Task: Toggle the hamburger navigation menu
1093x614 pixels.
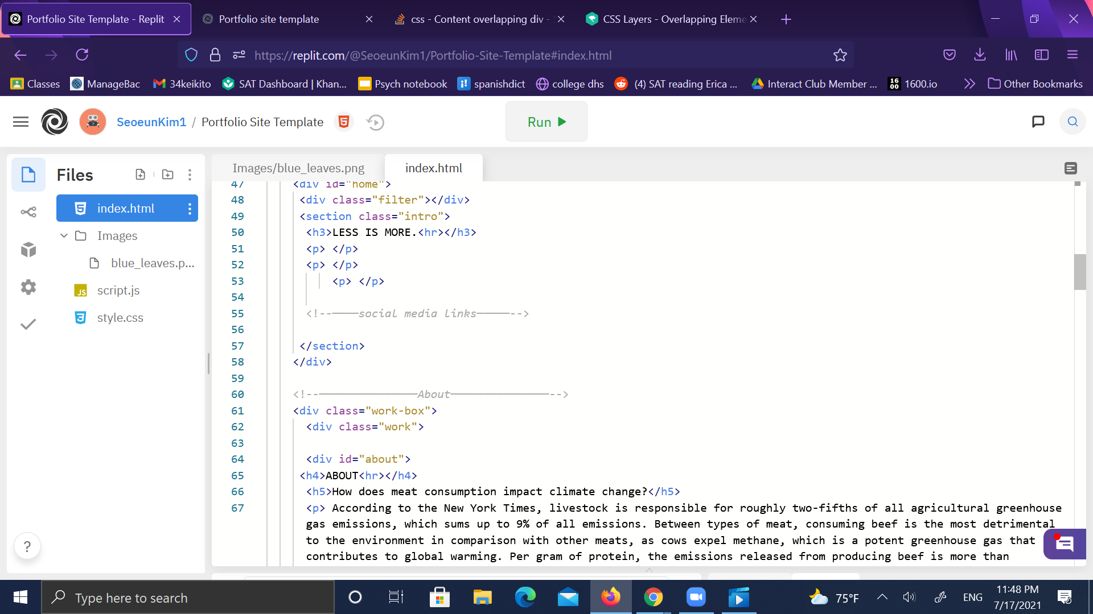Action: tap(20, 122)
